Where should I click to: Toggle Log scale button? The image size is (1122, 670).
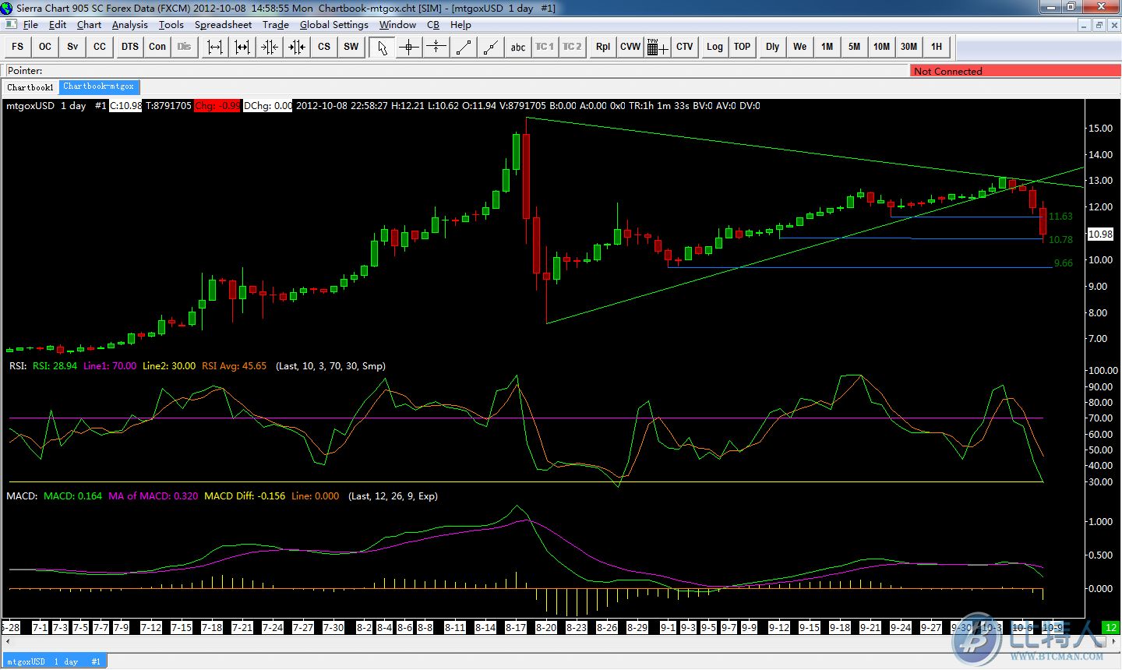pos(714,47)
